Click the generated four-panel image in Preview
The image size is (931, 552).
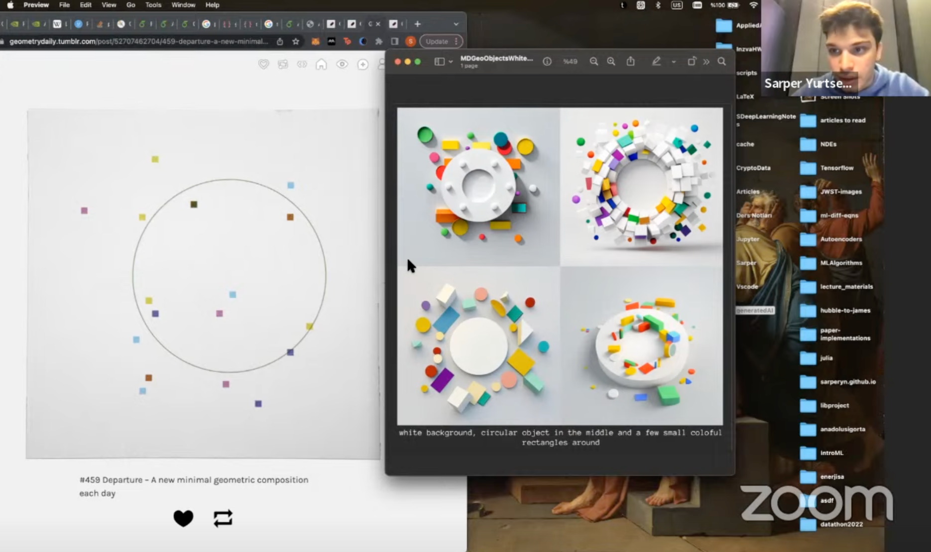pyautogui.click(x=560, y=266)
